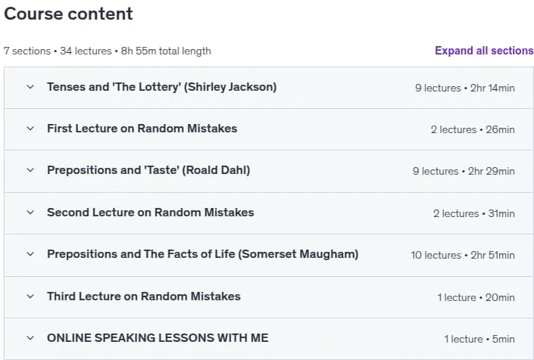Click chevron arrow next to Prepositions and 'Taste'
This screenshot has width=534, height=360.
point(30,170)
